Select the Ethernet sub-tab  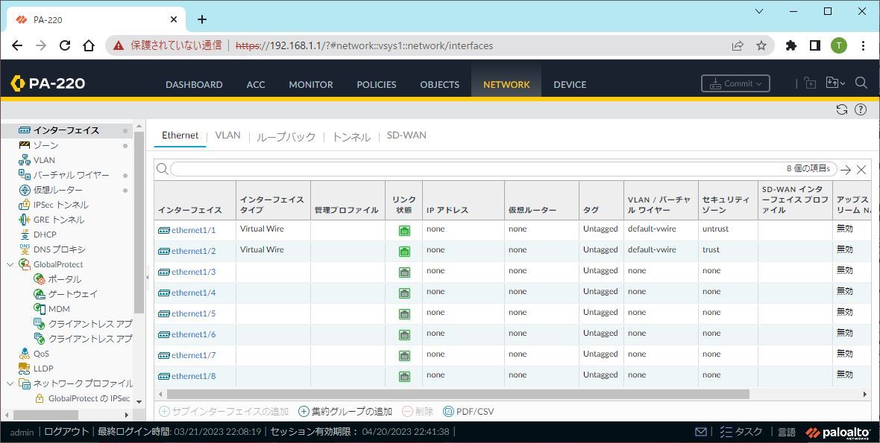(180, 136)
